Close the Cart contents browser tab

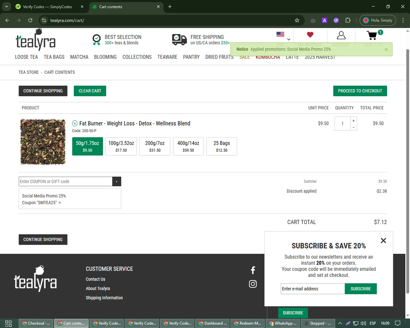(158, 7)
